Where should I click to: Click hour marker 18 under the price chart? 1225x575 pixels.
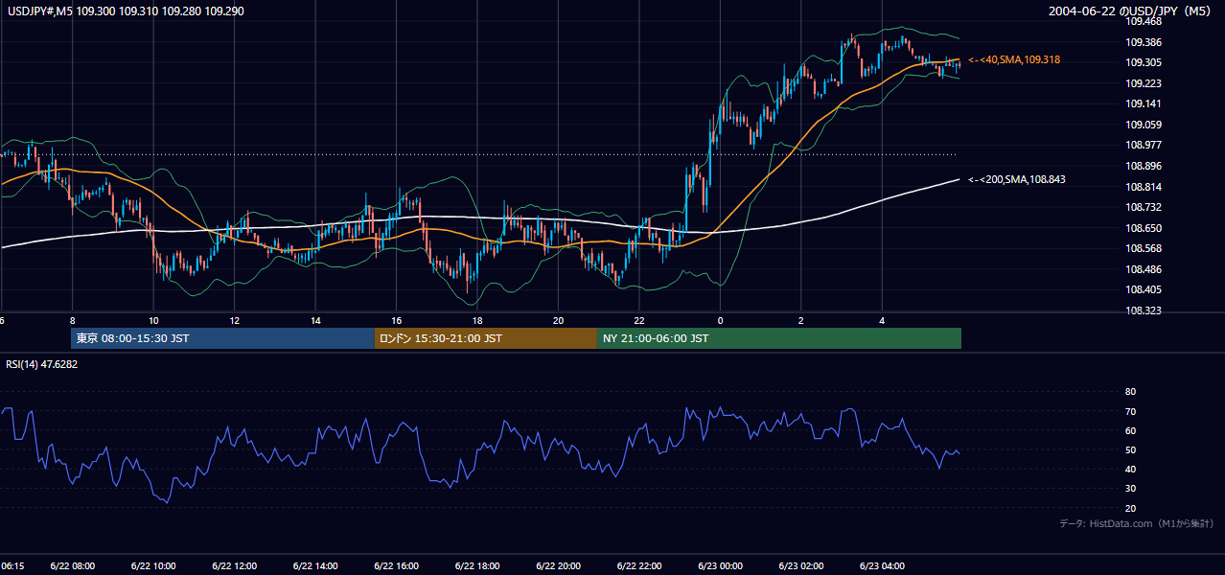(x=477, y=321)
